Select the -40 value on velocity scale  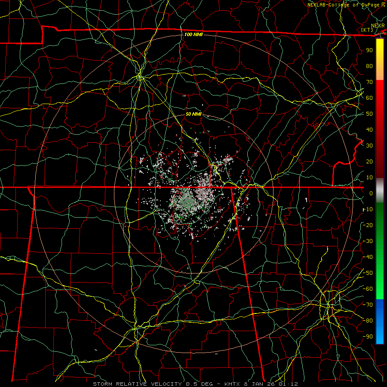[368, 257]
